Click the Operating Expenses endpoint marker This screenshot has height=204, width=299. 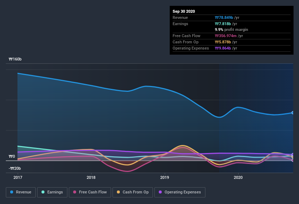[293, 154]
